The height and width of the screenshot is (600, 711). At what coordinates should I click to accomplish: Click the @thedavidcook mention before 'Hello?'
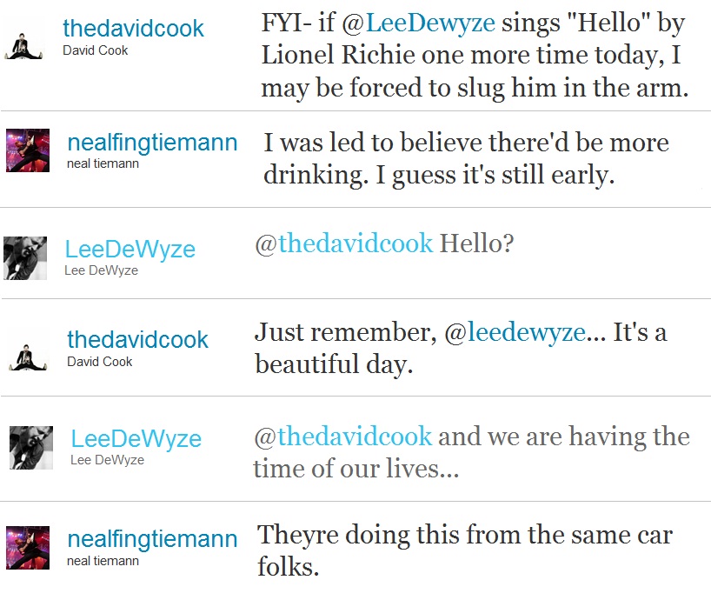[343, 243]
